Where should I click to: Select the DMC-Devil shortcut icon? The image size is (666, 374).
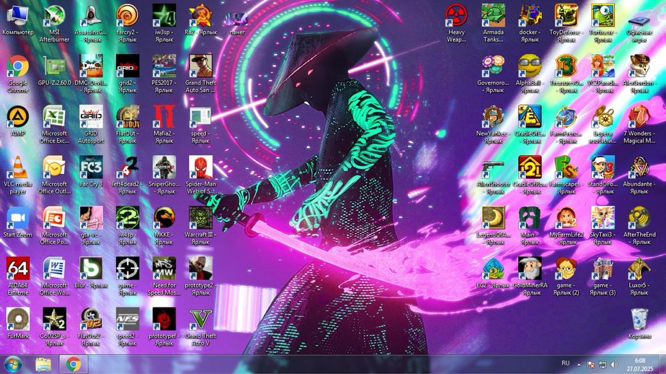click(91, 67)
